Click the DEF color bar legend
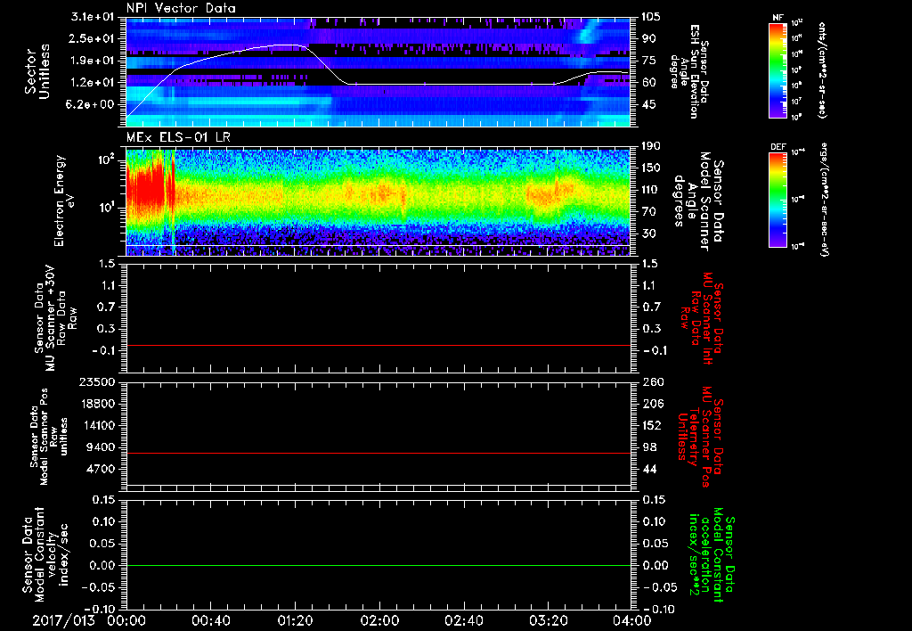912x631 pixels. point(778,201)
